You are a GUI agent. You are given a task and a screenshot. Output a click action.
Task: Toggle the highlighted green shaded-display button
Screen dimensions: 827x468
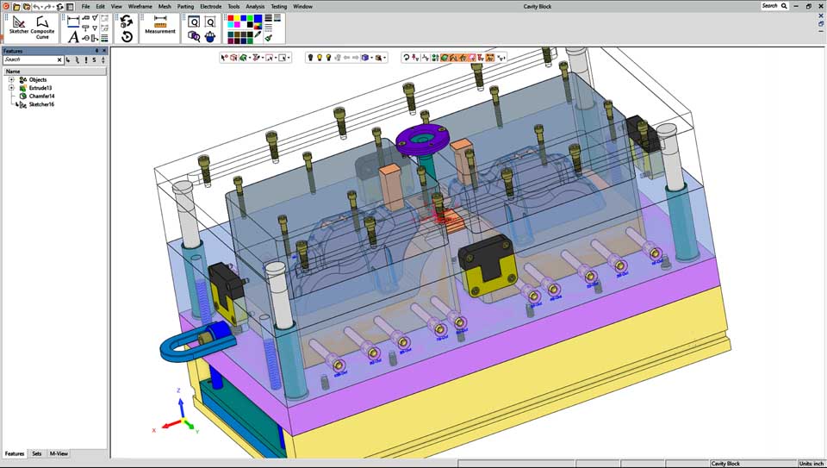[445, 58]
